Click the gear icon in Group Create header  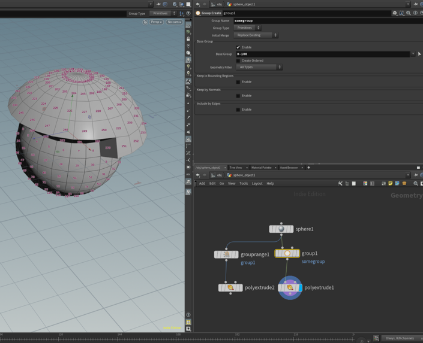pyautogui.click(x=395, y=13)
